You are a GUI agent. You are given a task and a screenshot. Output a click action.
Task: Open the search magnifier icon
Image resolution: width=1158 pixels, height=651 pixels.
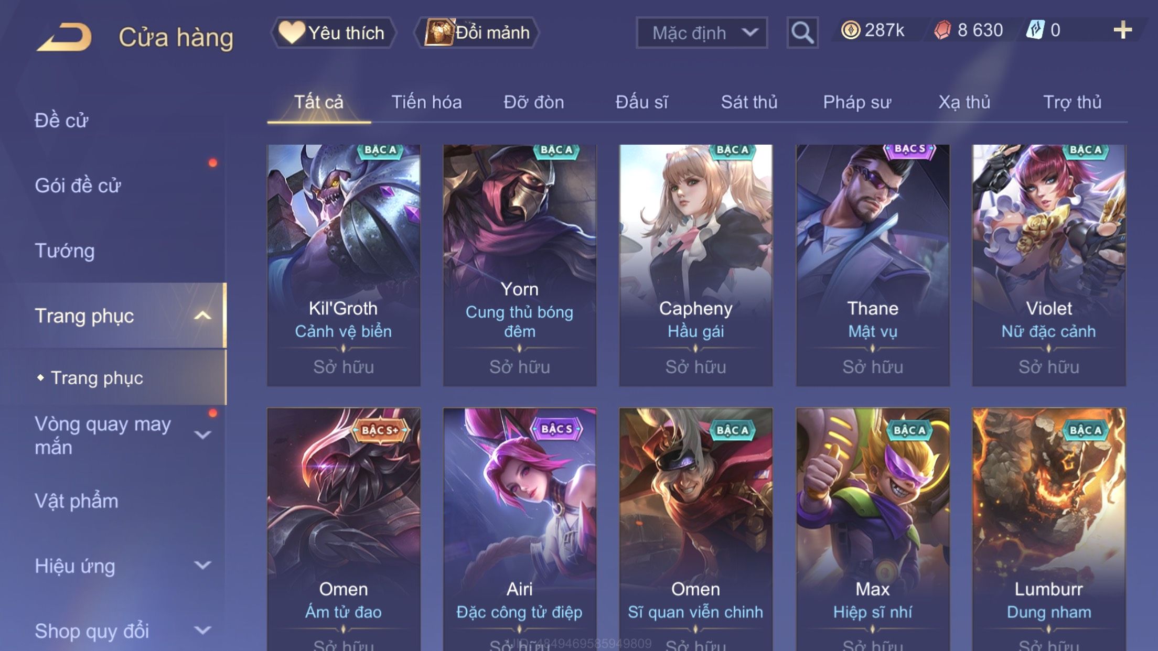point(802,32)
